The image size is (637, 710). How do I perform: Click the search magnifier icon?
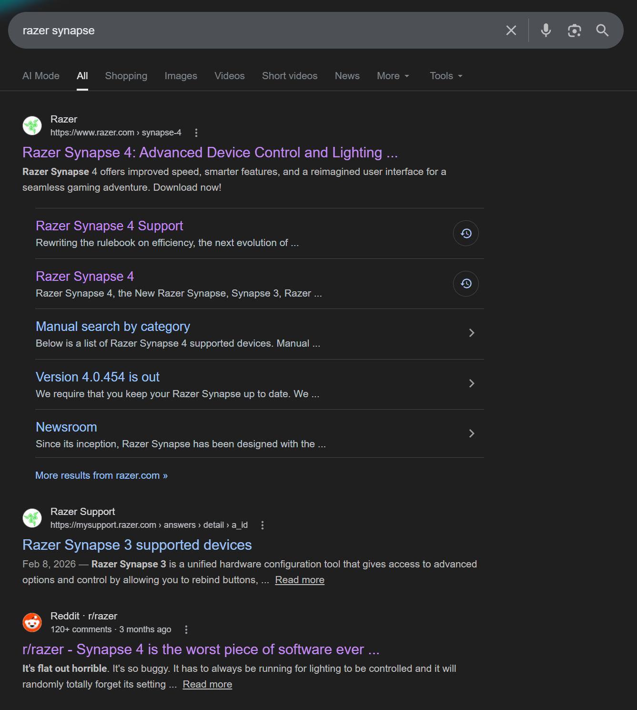coord(602,30)
